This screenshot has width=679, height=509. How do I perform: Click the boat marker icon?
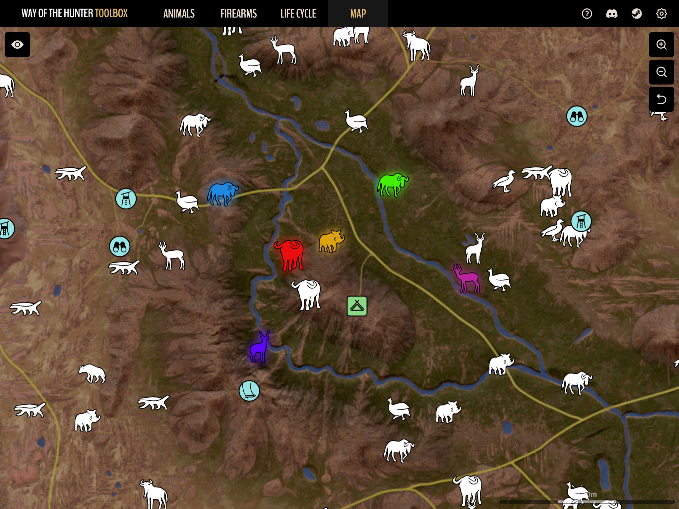249,391
